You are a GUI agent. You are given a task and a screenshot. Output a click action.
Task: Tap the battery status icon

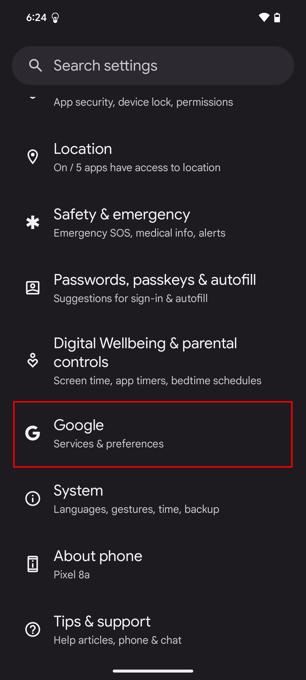tap(277, 18)
